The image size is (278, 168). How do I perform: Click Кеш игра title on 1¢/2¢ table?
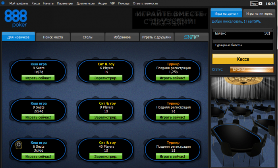pyautogui.click(x=39, y=64)
